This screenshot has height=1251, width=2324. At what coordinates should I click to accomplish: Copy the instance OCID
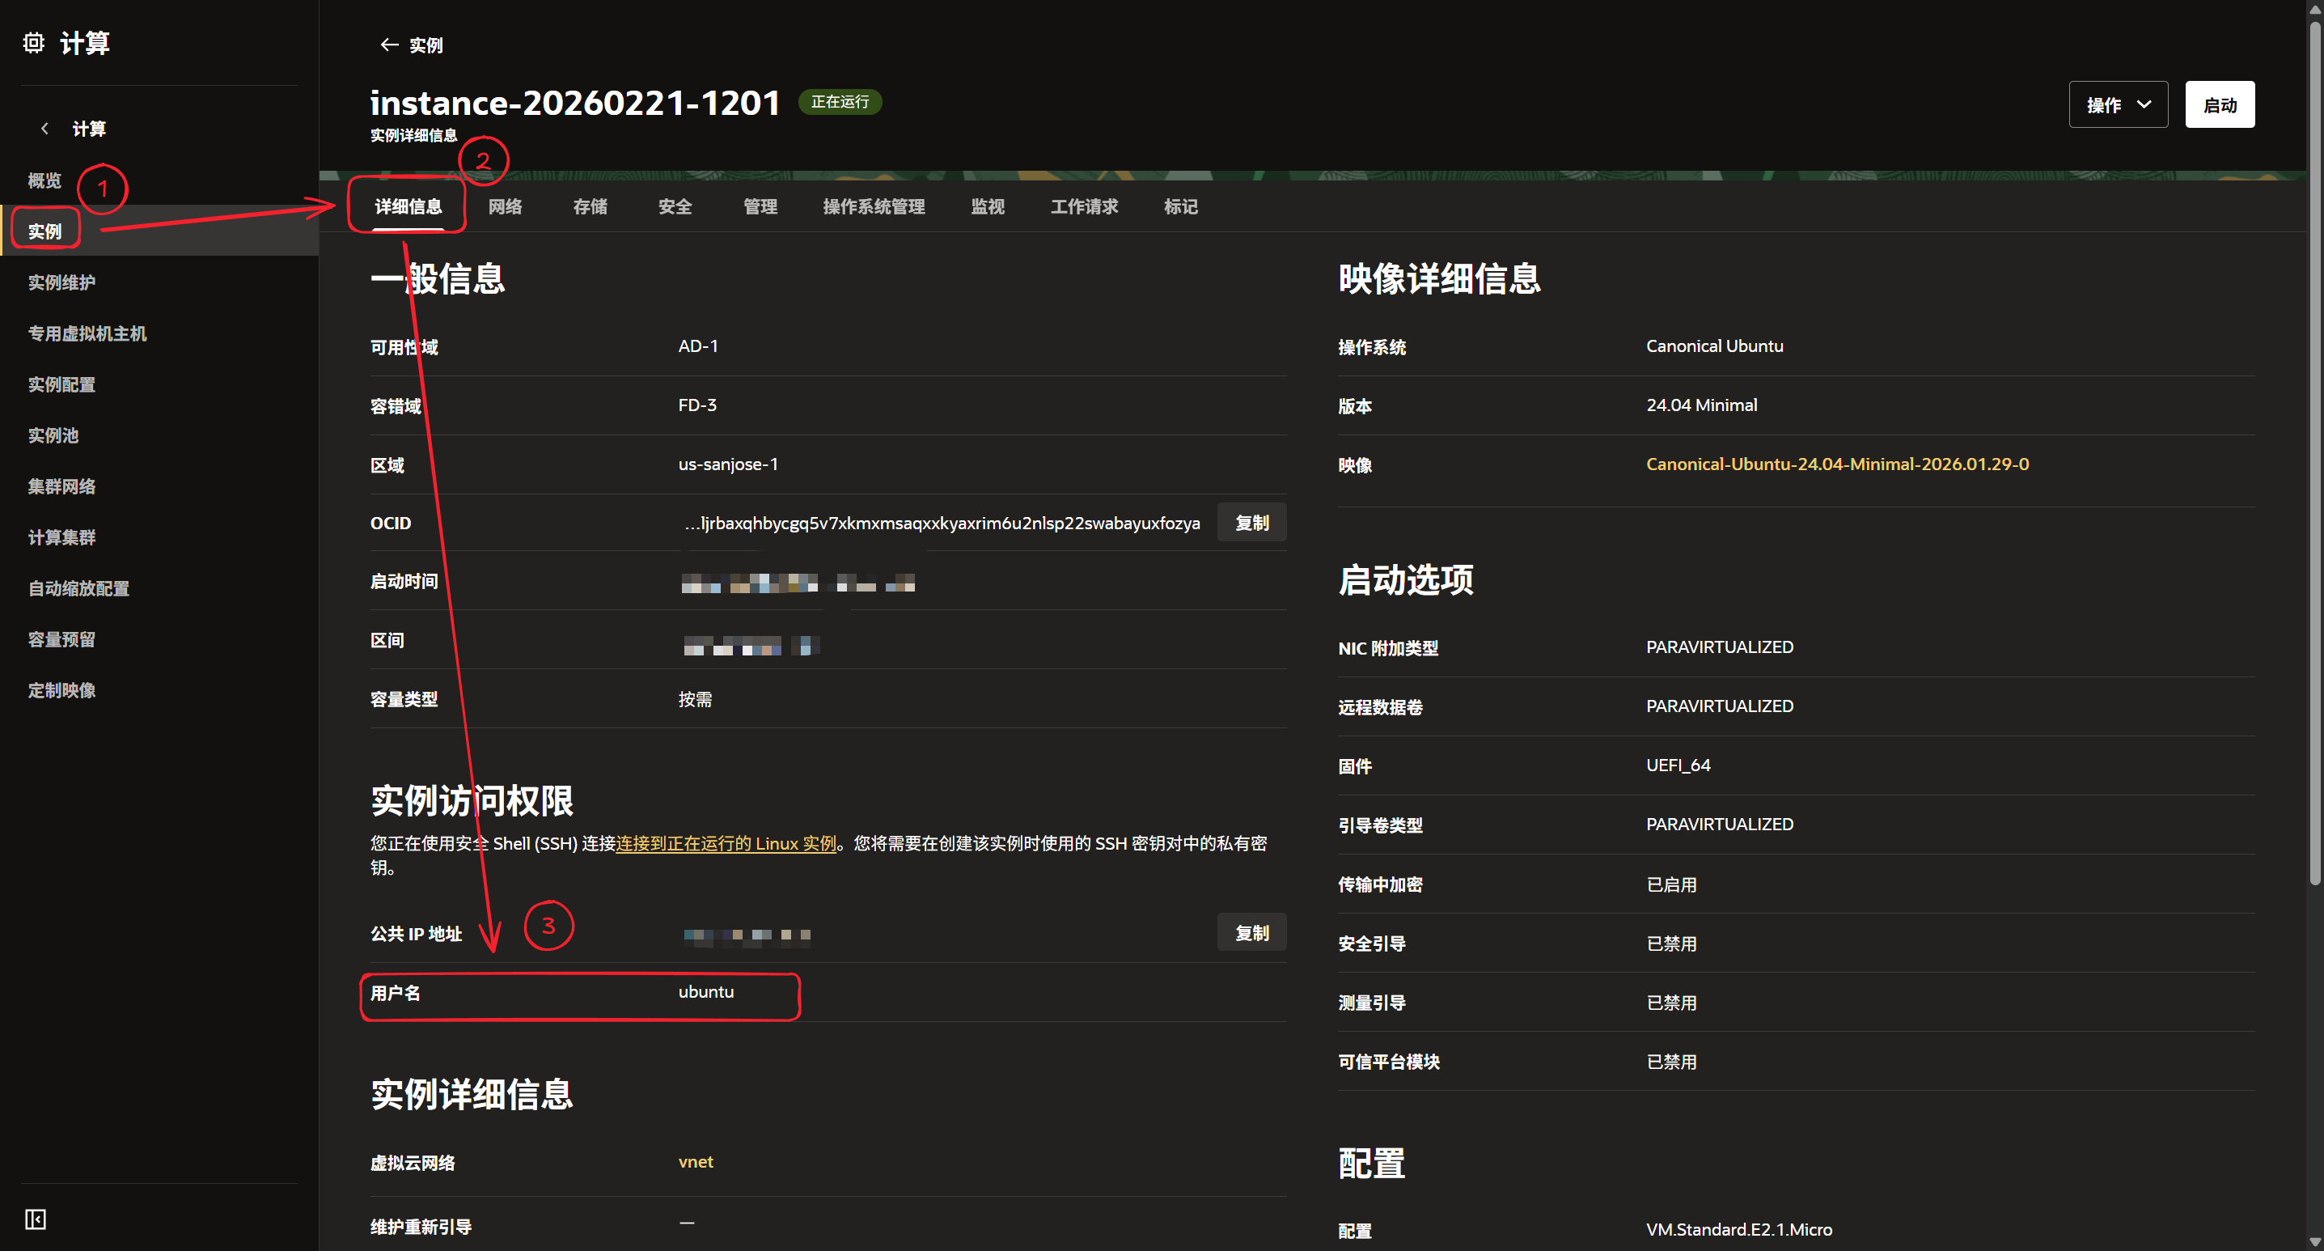[x=1252, y=522]
